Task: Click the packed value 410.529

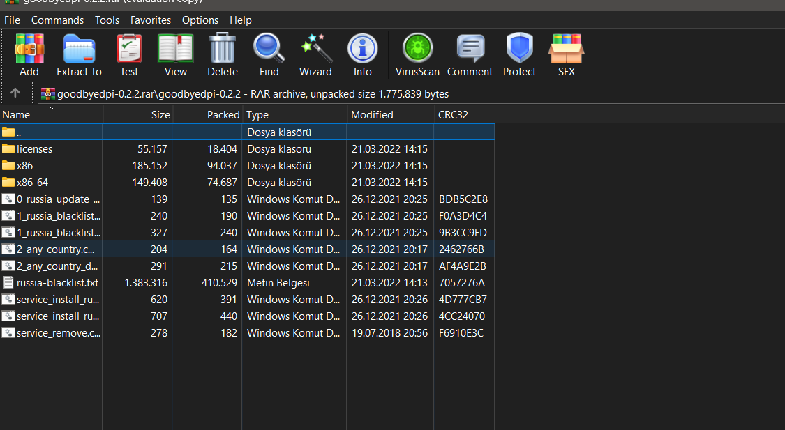Action: point(219,282)
